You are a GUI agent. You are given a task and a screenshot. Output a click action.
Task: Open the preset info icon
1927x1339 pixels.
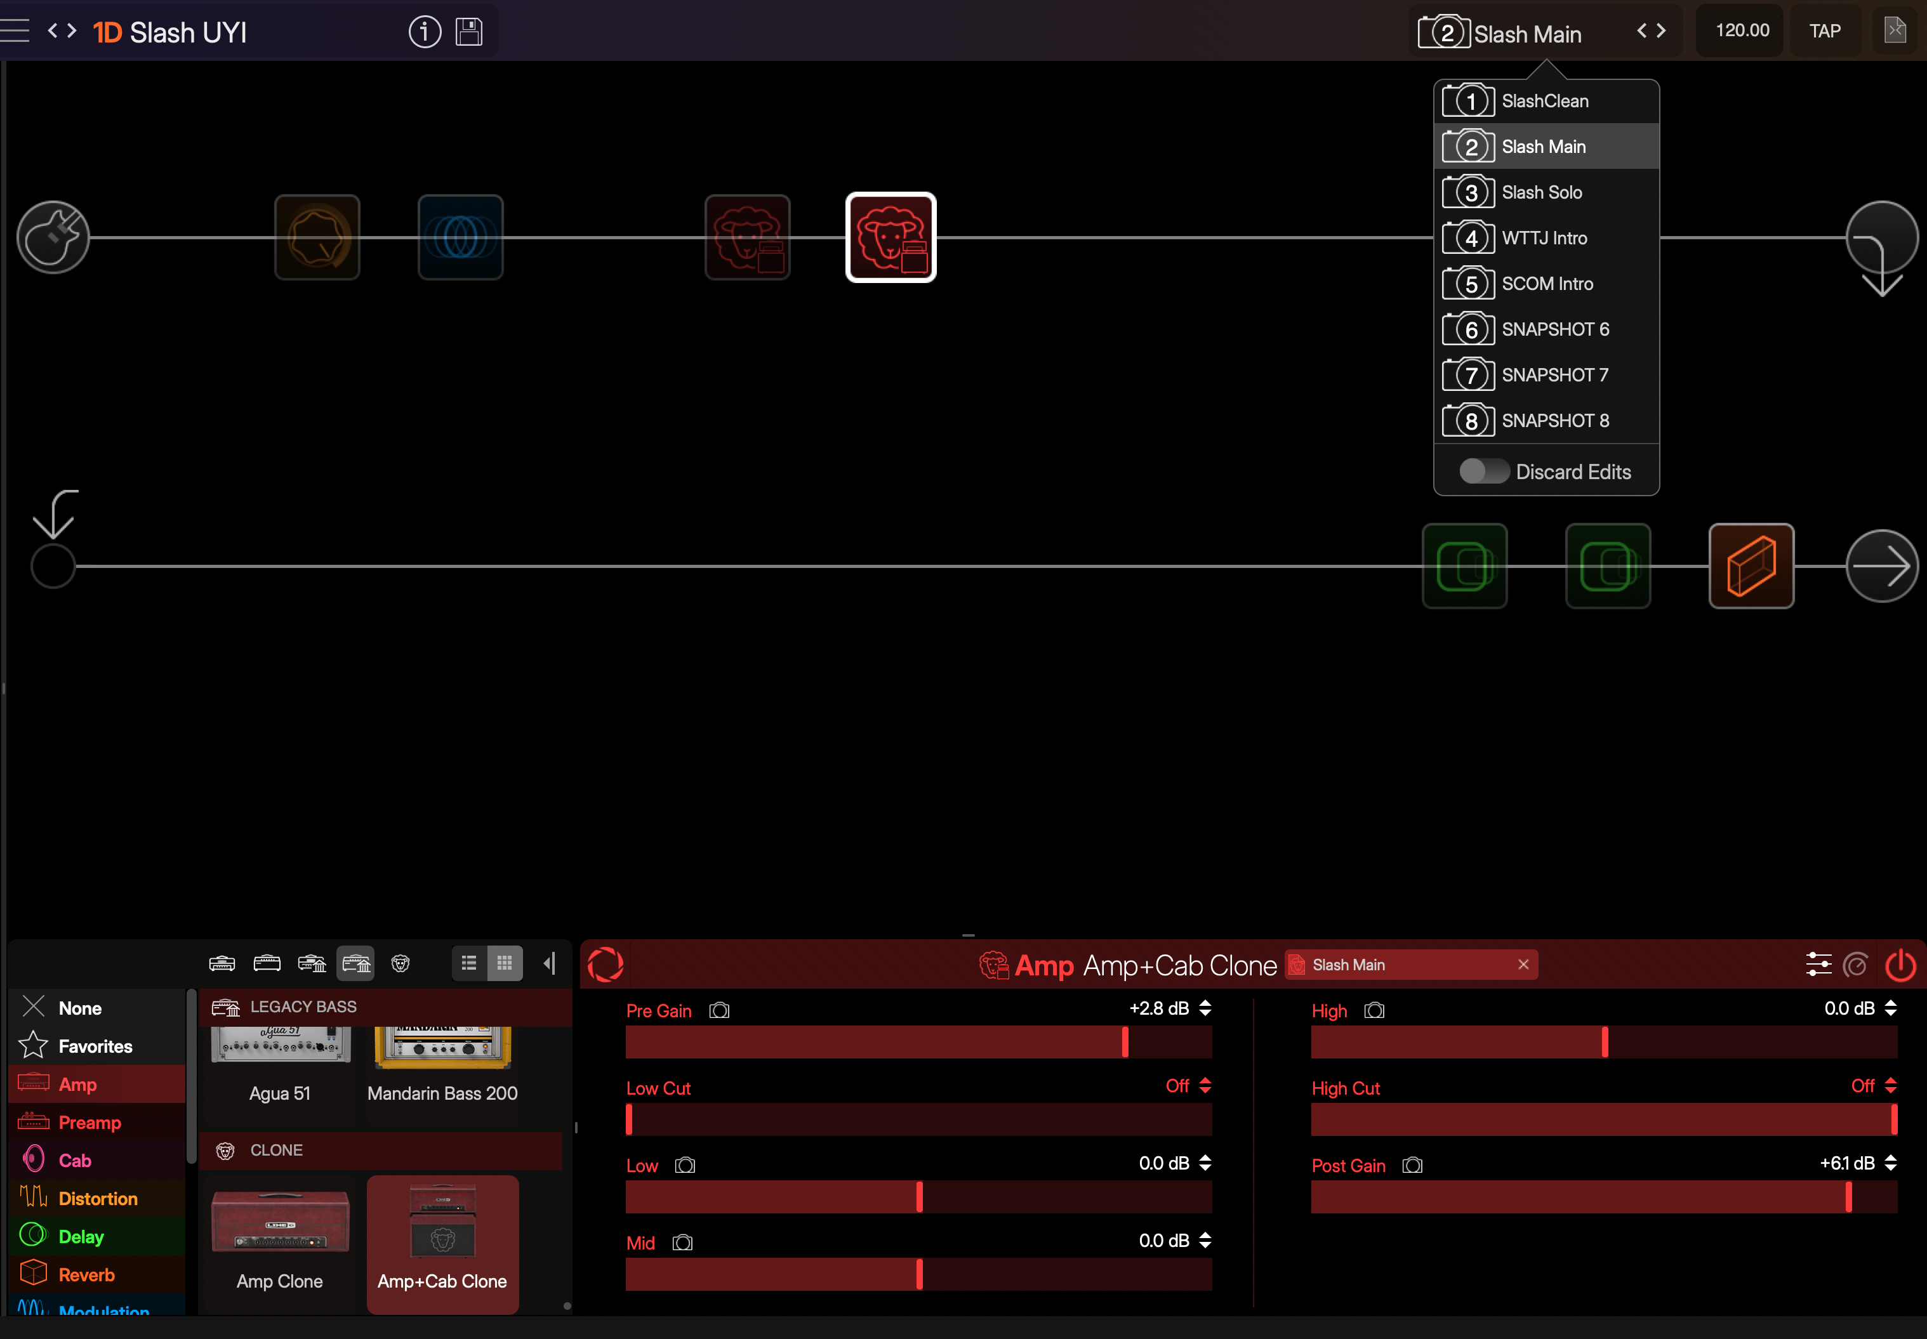[425, 32]
